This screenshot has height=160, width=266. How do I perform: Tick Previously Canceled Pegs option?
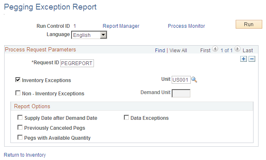(x=20, y=128)
